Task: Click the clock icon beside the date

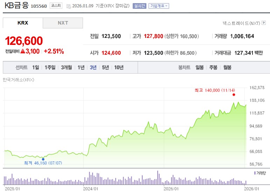Action: 69,6
